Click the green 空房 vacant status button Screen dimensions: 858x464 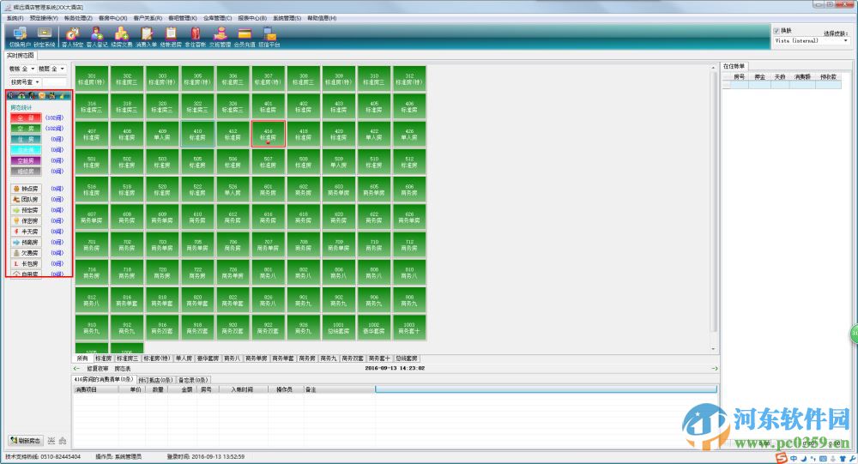point(26,128)
